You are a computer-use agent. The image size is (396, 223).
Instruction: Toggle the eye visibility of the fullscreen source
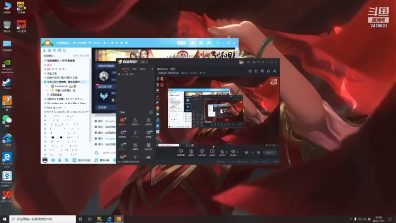coord(119,74)
